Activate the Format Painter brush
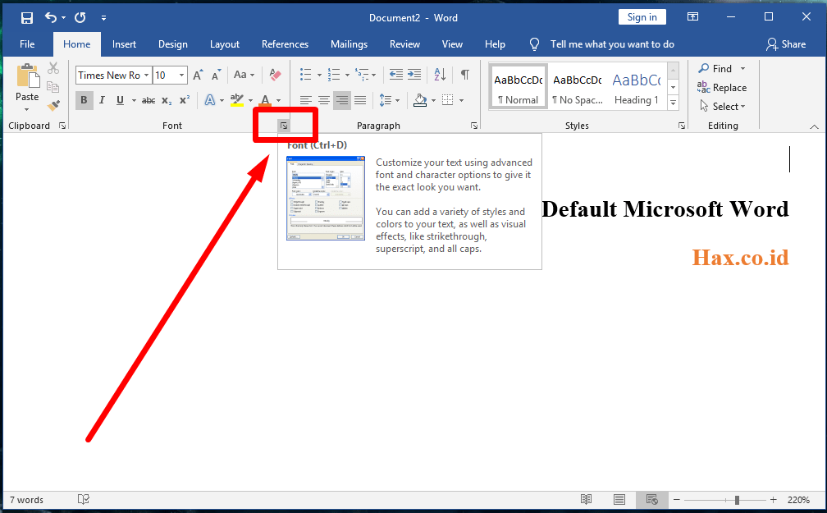 (x=53, y=106)
